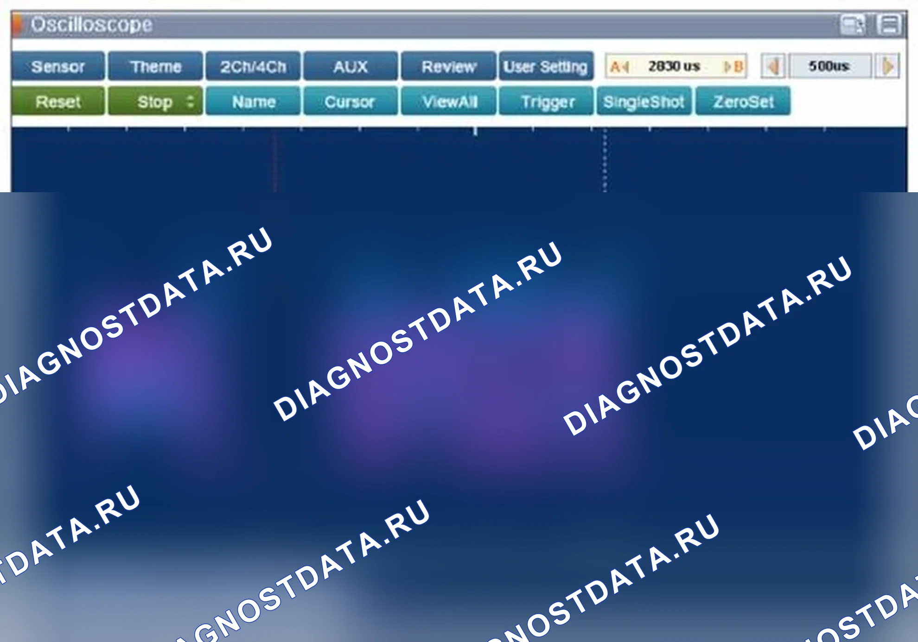The width and height of the screenshot is (918, 642).
Task: Open the AUX options
Action: click(x=351, y=67)
